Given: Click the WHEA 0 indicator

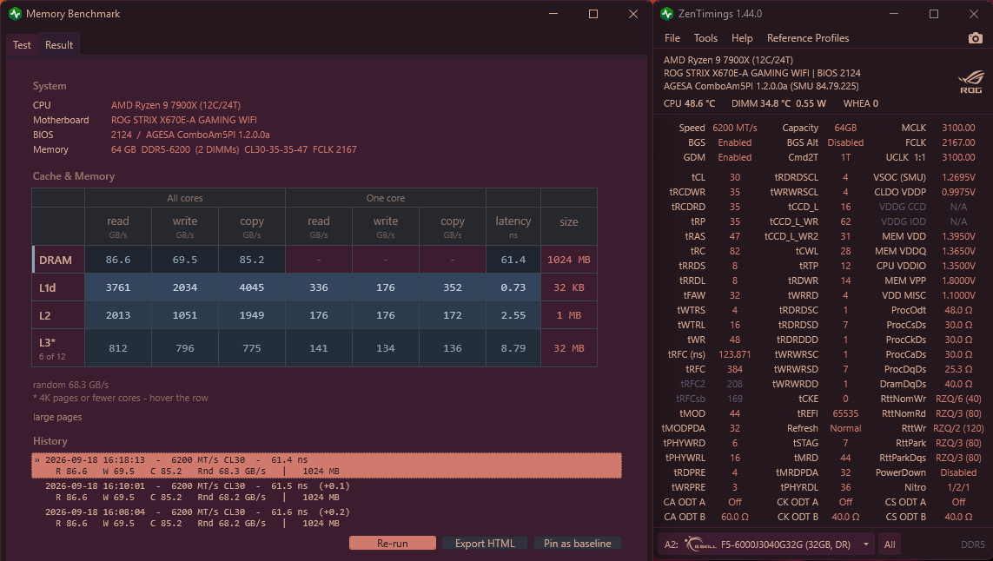Looking at the screenshot, I should click(x=861, y=103).
